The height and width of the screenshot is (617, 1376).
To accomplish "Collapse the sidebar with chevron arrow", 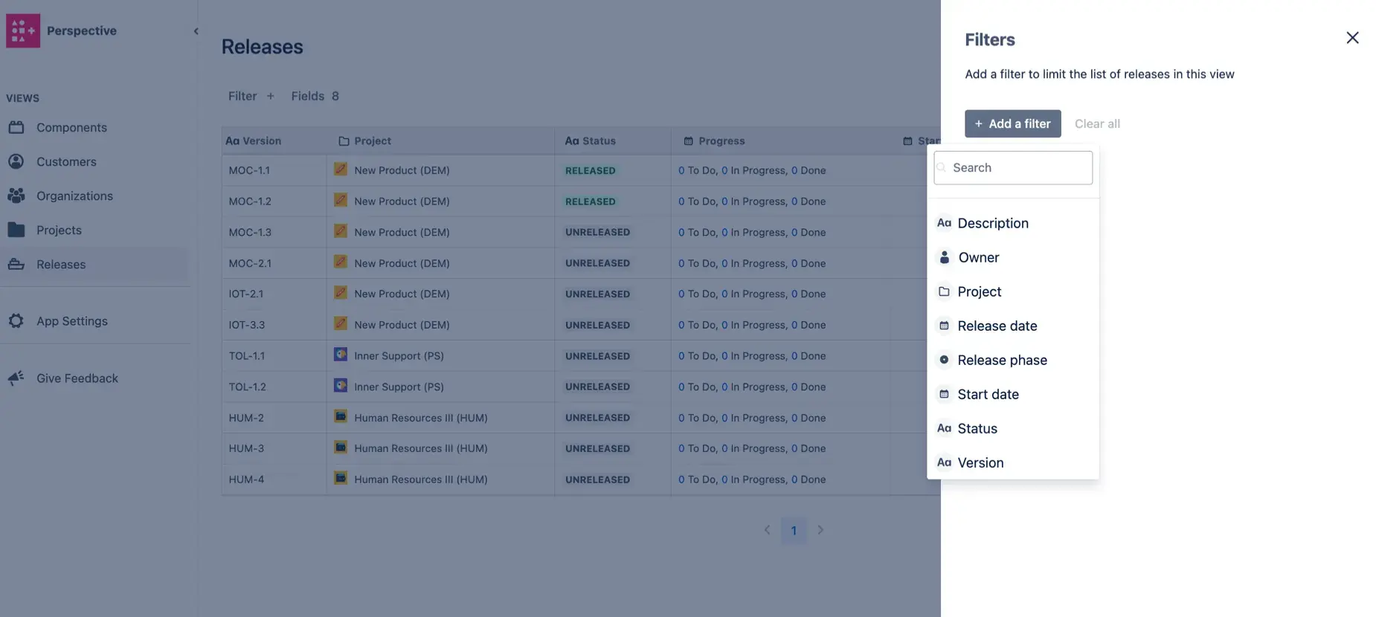I will click(196, 31).
